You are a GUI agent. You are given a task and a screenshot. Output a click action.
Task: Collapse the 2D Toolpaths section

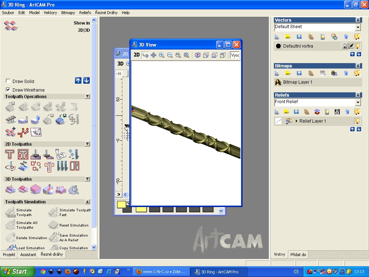click(87, 144)
